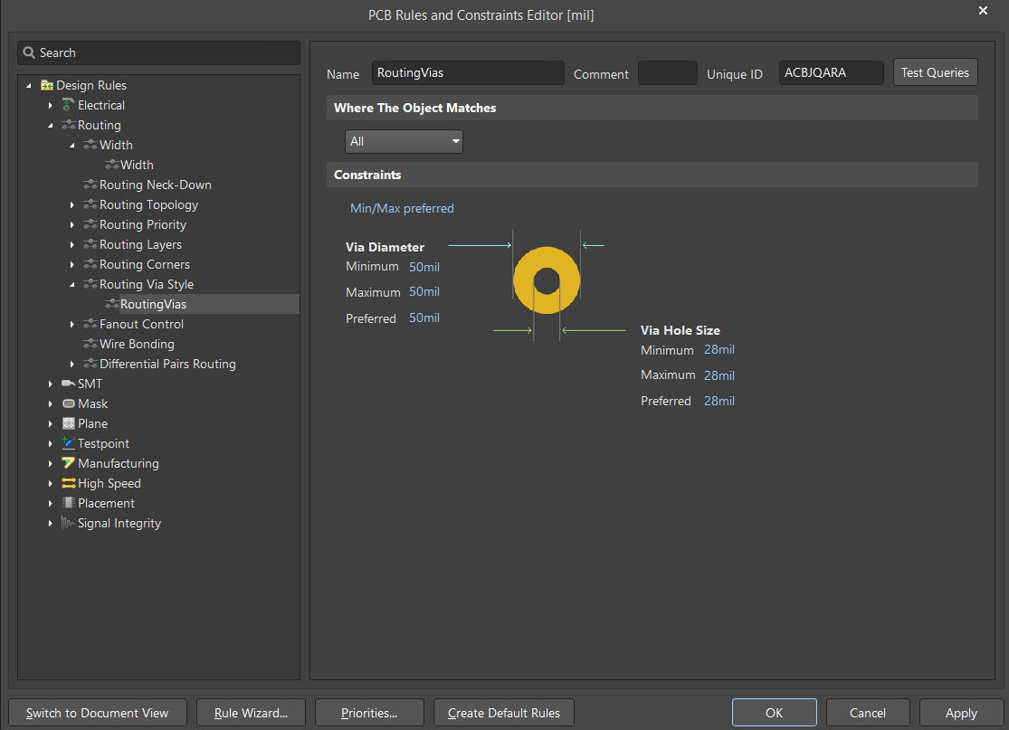This screenshot has height=730, width=1009.
Task: Edit the Via Diameter Minimum value
Action: (424, 267)
